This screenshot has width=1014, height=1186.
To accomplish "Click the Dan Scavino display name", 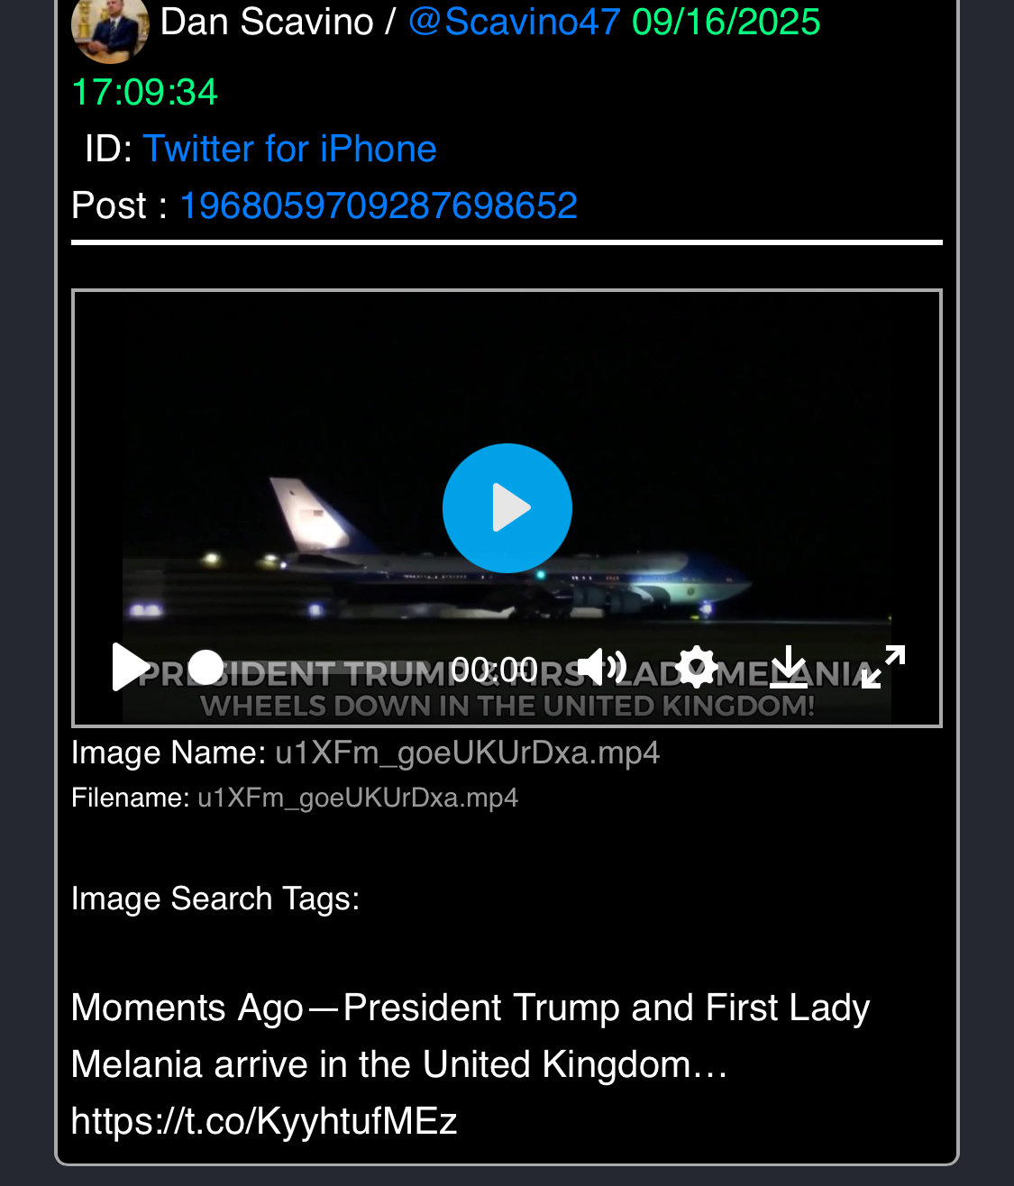I will pyautogui.click(x=267, y=22).
